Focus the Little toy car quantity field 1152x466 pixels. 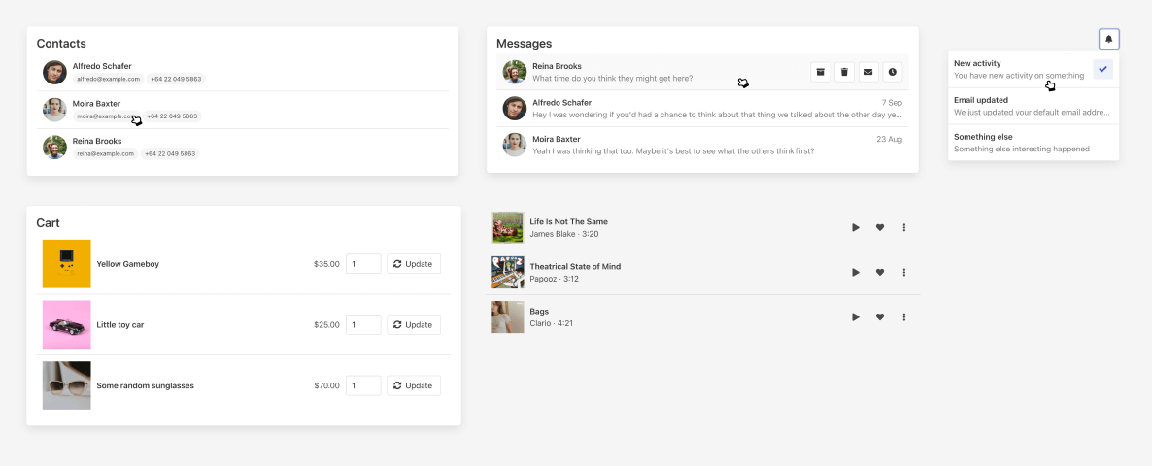pos(363,325)
